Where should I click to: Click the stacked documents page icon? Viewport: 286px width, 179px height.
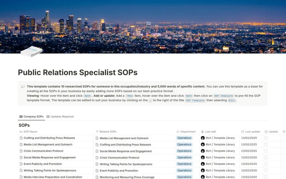pyautogui.click(x=32, y=51)
